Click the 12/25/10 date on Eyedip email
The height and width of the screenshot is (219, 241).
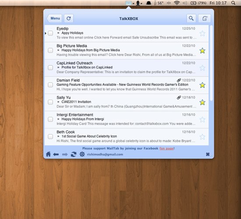tap(188, 28)
